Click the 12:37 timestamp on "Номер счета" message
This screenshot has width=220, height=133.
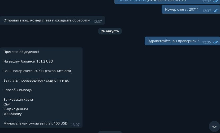point(206,11)
